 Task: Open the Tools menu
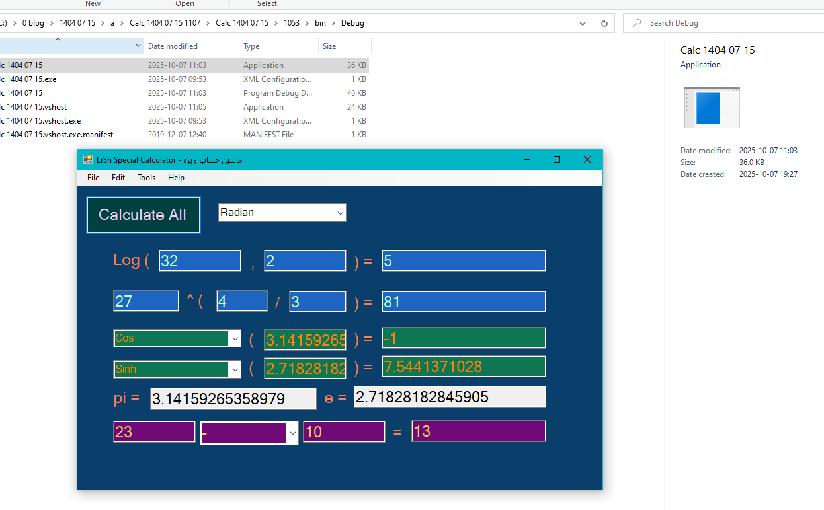coord(146,178)
